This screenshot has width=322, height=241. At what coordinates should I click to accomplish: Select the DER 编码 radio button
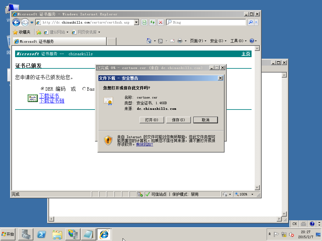pyautogui.click(x=42, y=89)
